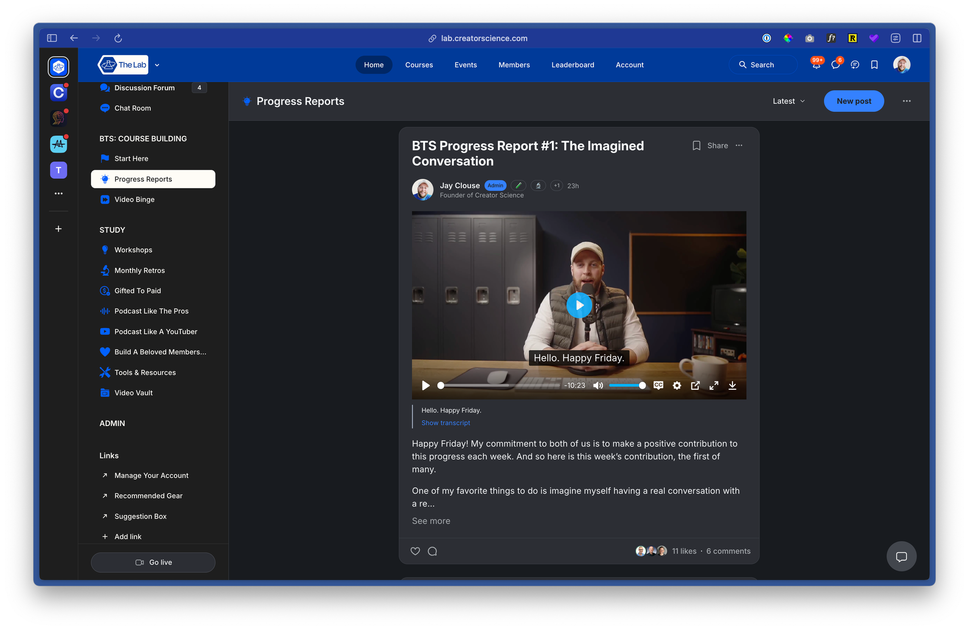Open the profile avatar menu in header

pos(901,65)
